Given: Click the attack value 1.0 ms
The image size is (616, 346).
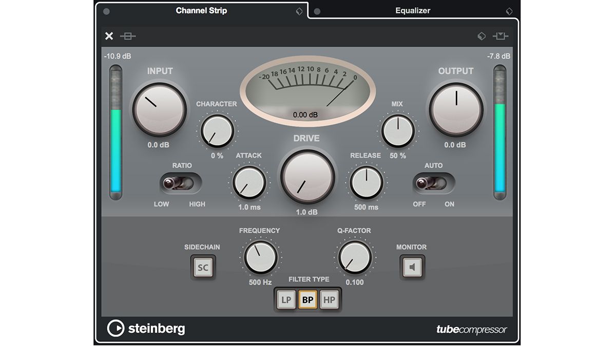Looking at the screenshot, I should 249,208.
